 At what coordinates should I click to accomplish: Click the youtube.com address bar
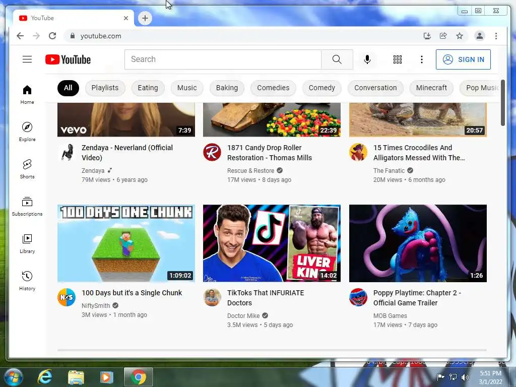(x=243, y=36)
